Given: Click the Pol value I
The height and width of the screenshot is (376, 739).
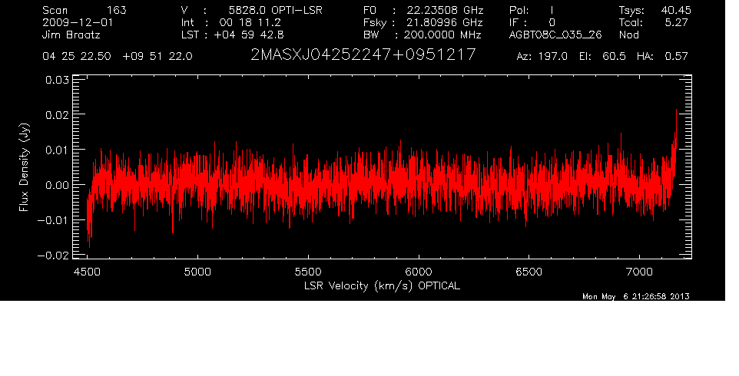Looking at the screenshot, I should pyautogui.click(x=552, y=10).
